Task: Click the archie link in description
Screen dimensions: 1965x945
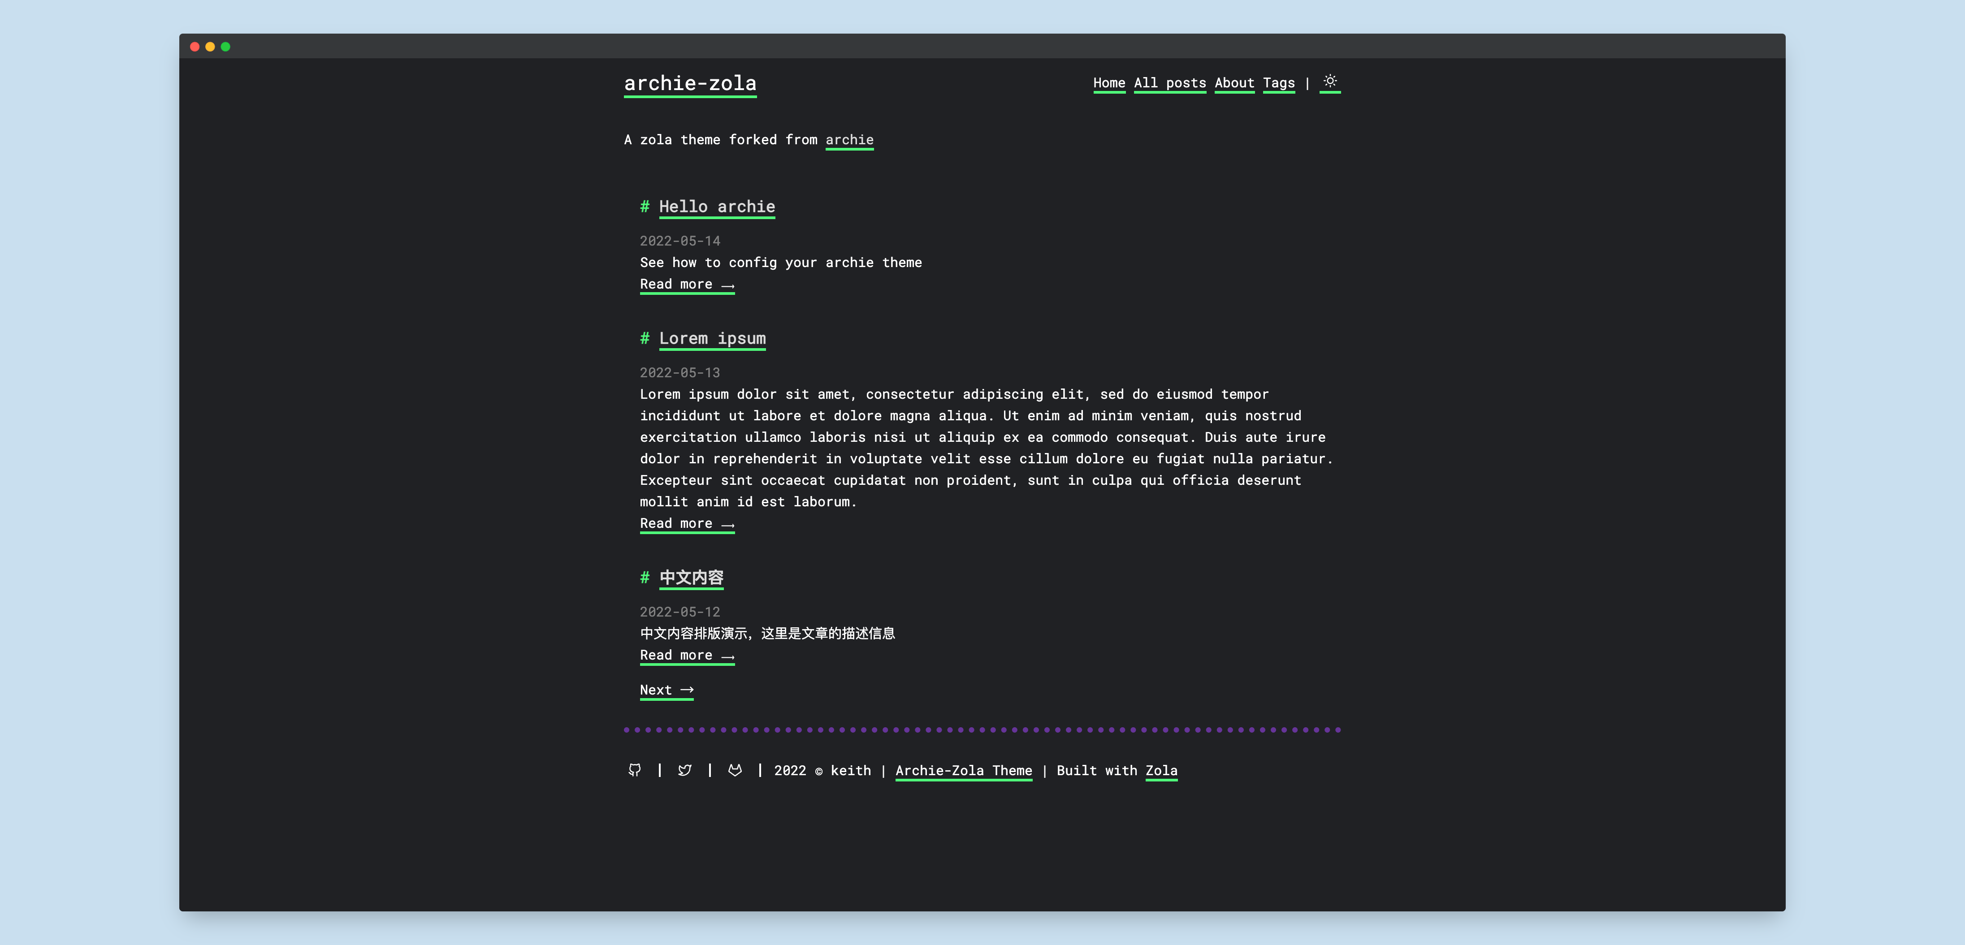Action: pyautogui.click(x=850, y=139)
